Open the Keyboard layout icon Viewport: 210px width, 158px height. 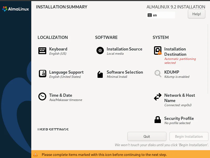coord(42,51)
